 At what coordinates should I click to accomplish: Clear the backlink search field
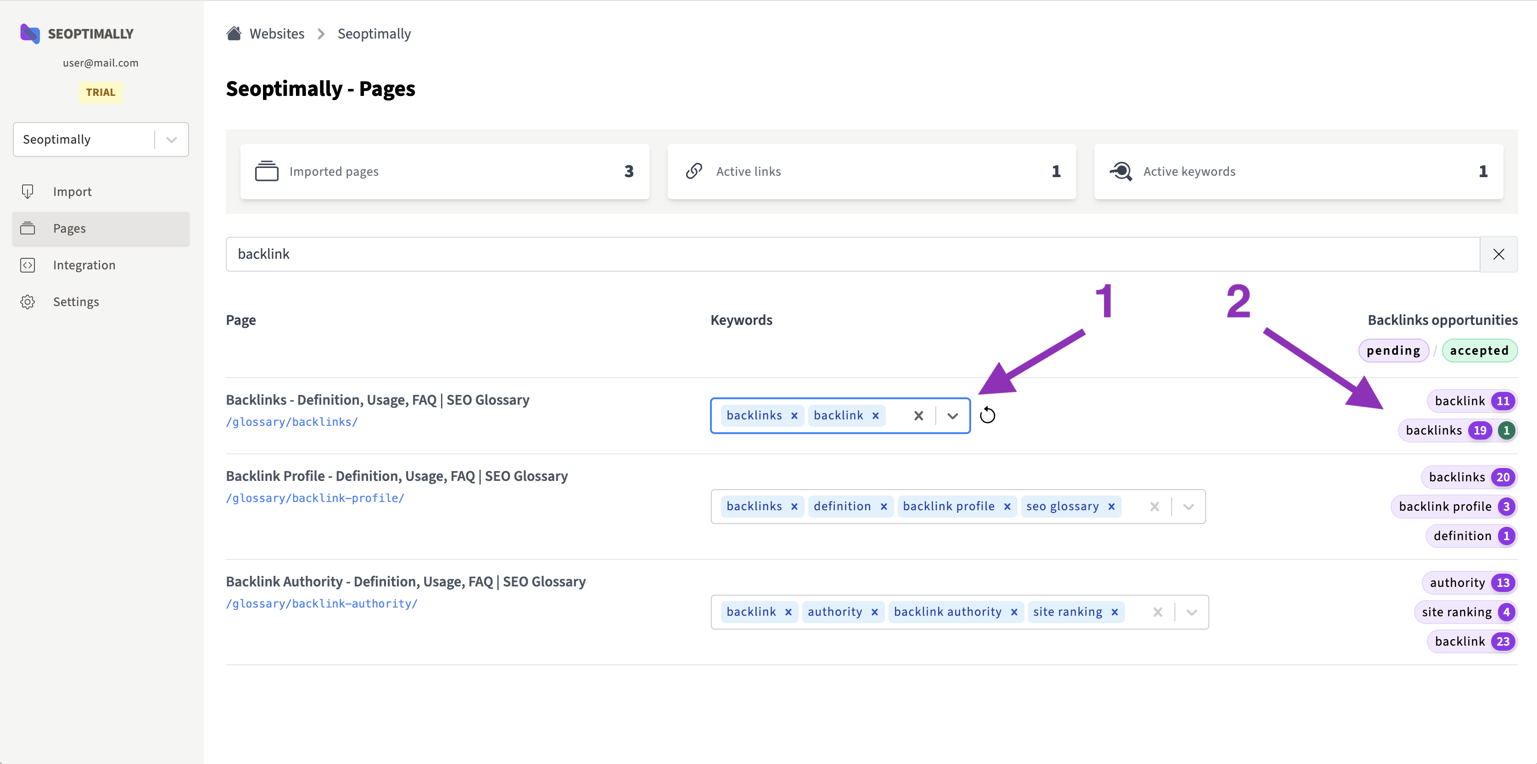[1498, 254]
